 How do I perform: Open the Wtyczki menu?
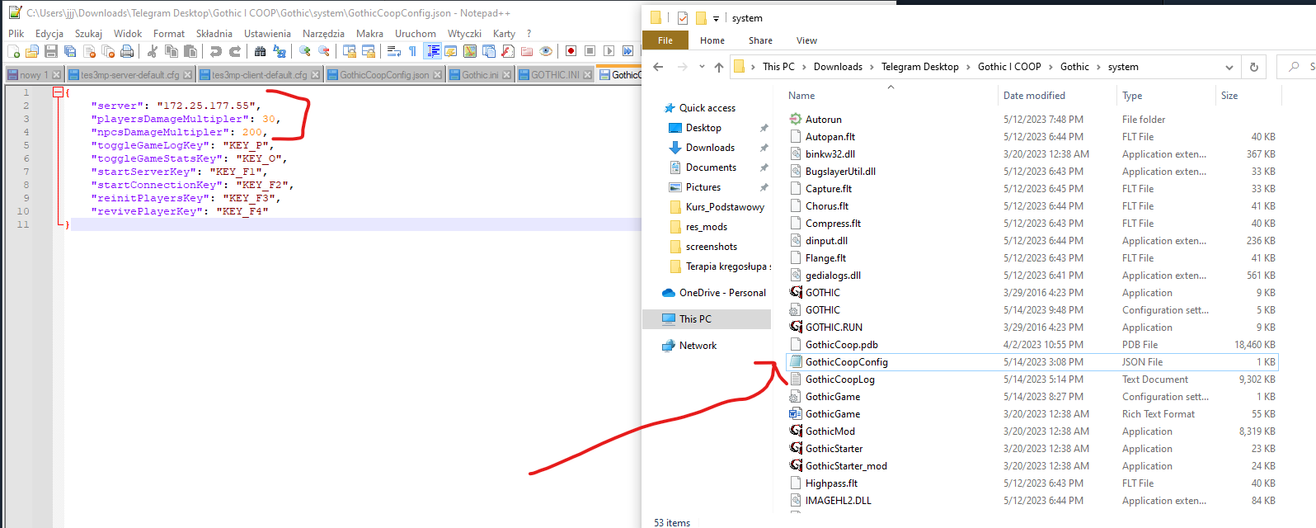tap(464, 34)
